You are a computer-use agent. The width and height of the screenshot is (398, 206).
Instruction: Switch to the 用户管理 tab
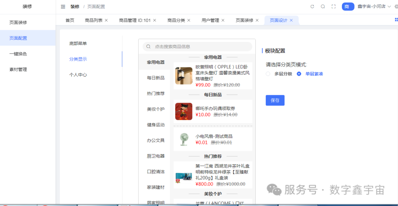210,20
